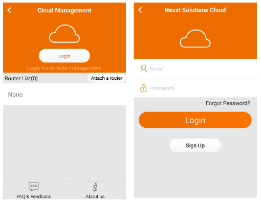This screenshot has width=261, height=205.
Task: Click the Login for remote management text
Action: click(x=64, y=68)
